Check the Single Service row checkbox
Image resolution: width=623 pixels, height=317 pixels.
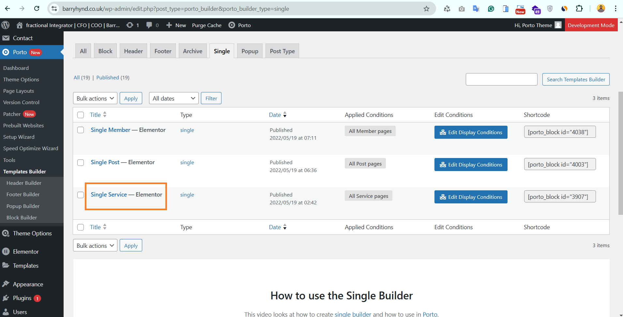click(81, 195)
